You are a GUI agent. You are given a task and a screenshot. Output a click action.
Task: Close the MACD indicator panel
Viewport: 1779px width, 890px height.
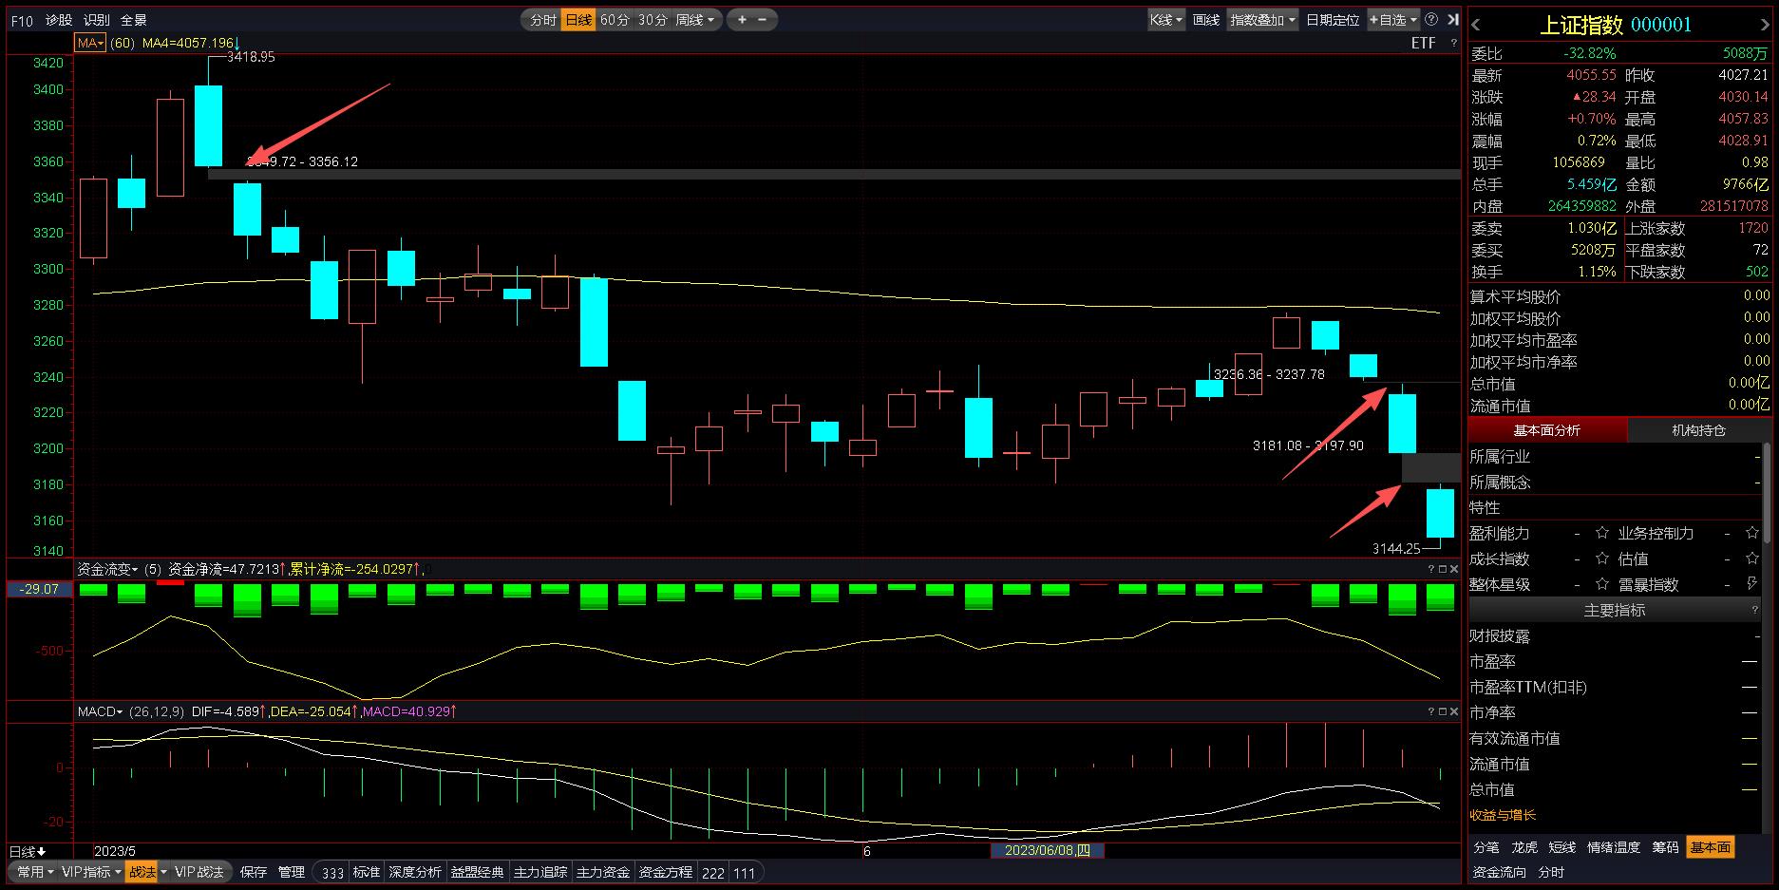(1453, 711)
